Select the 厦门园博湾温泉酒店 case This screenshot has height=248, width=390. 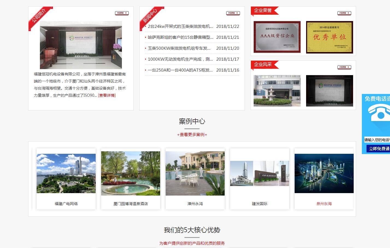click(131, 173)
